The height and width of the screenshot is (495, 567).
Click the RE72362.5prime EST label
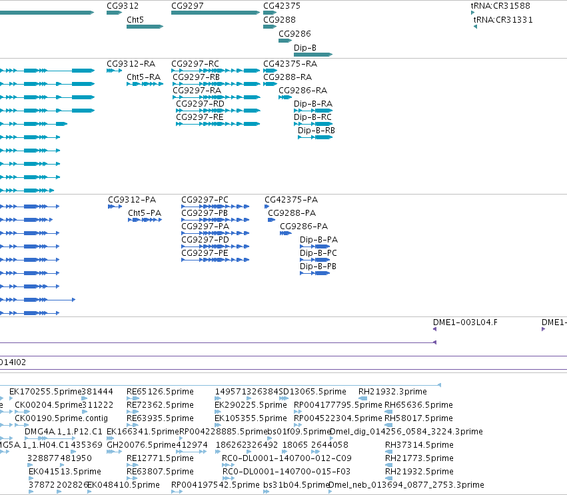pyautogui.click(x=160, y=405)
